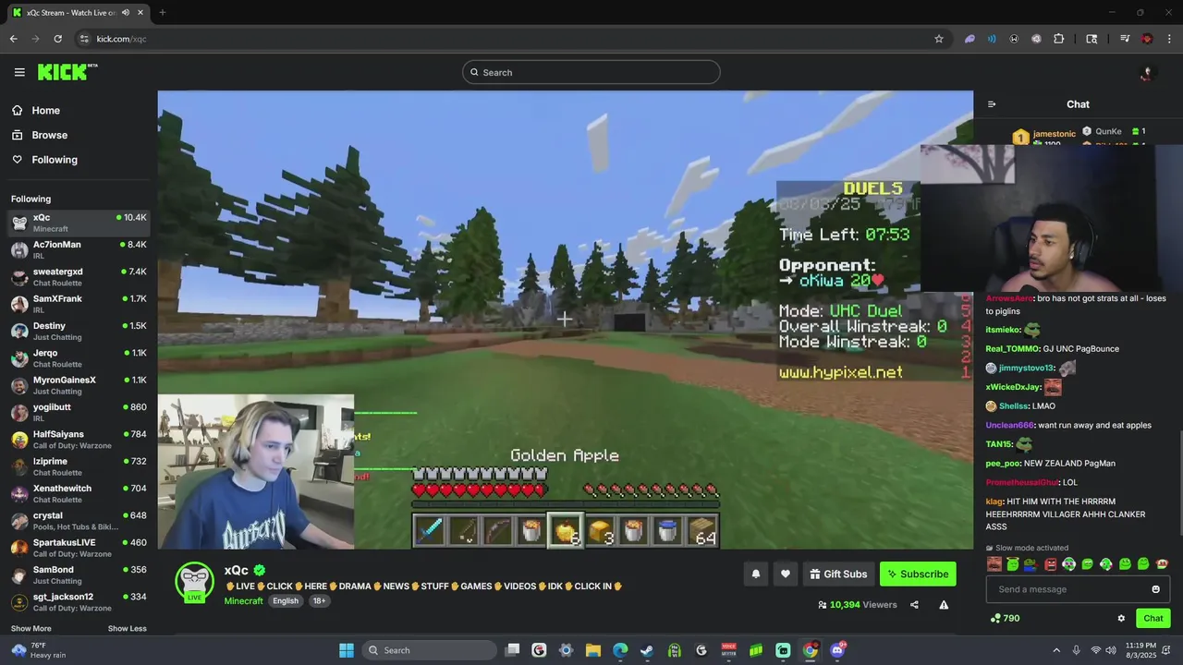1183x665 pixels.
Task: Open Windows Start menu
Action: 347,650
